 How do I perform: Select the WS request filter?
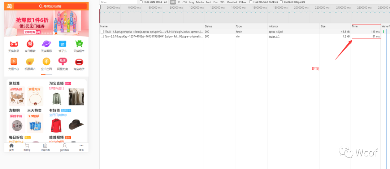[222, 2]
